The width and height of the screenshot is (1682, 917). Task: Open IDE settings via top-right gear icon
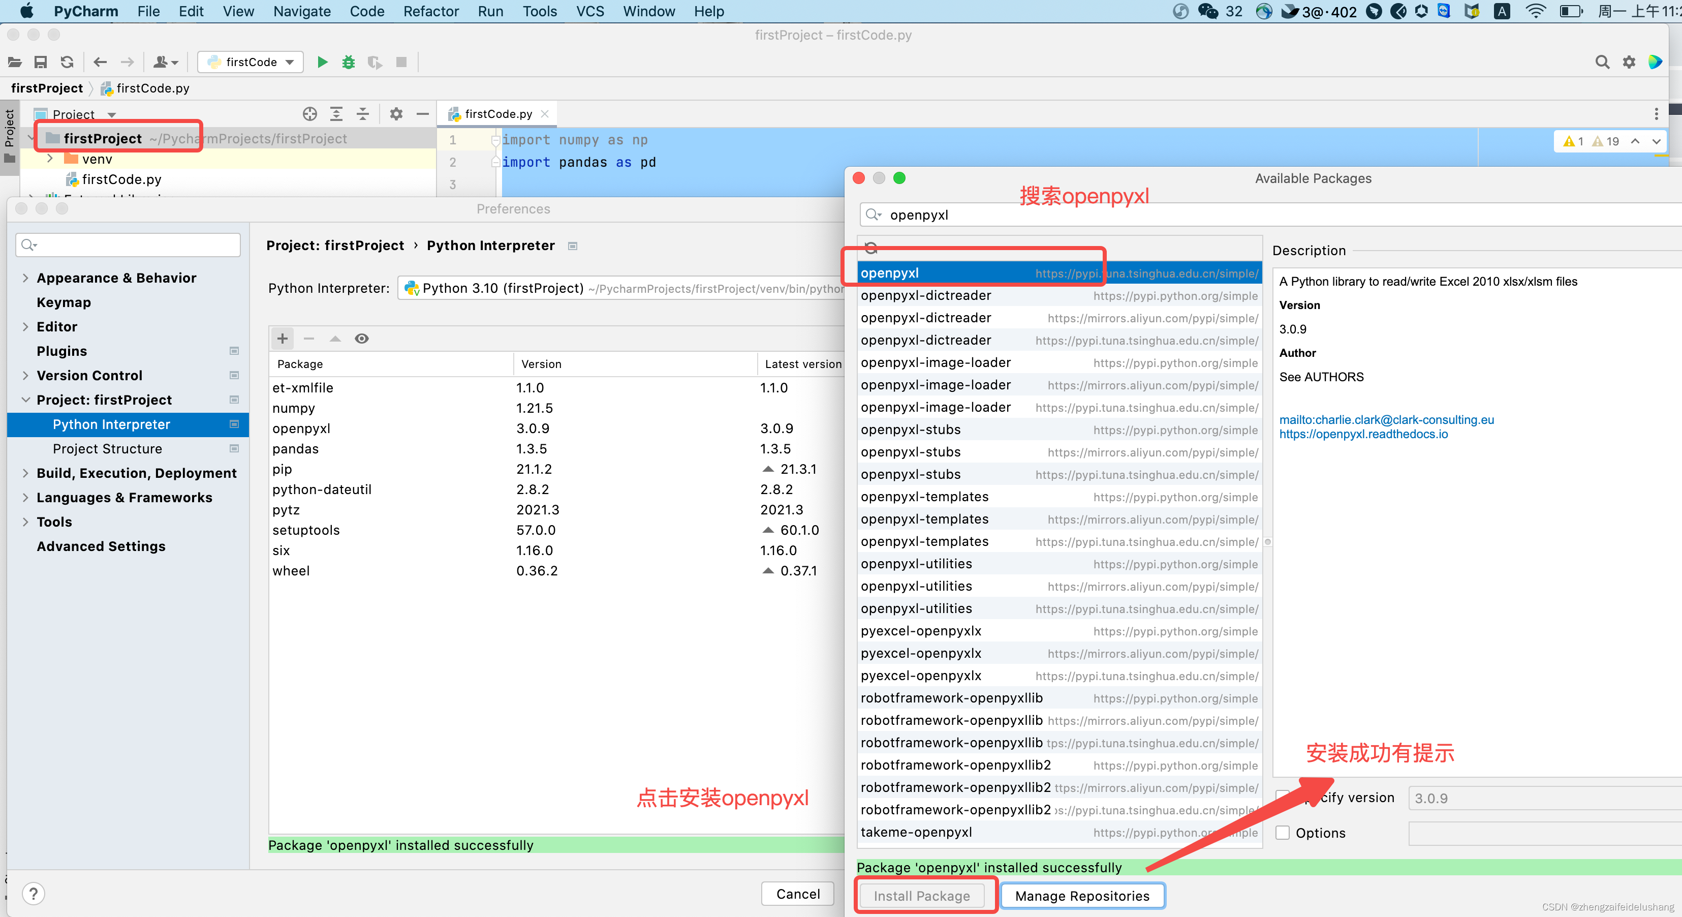click(x=1629, y=62)
